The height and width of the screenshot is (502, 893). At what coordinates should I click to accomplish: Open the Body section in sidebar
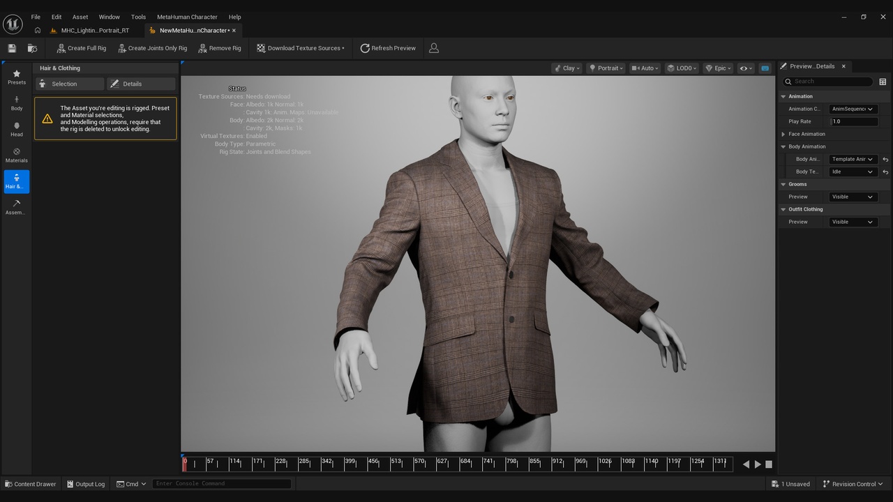coord(17,103)
